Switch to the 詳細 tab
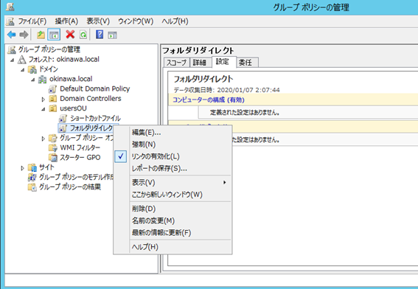The image size is (418, 289). (200, 63)
